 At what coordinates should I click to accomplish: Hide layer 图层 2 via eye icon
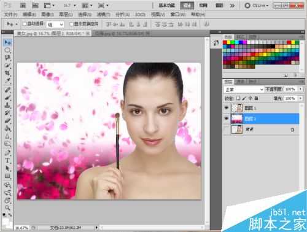(227, 118)
